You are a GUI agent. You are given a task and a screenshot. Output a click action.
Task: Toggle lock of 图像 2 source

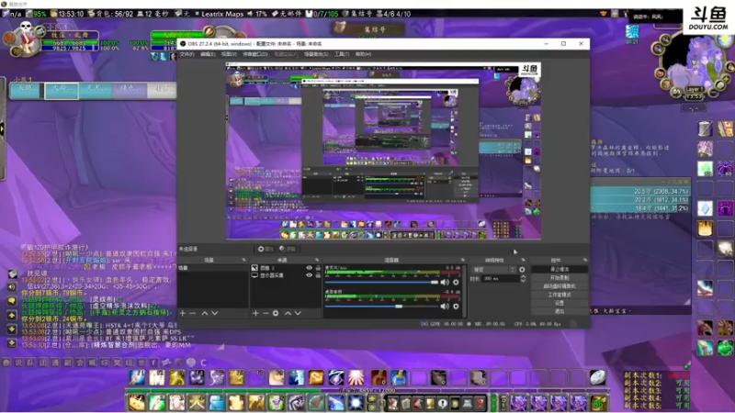click(x=318, y=268)
